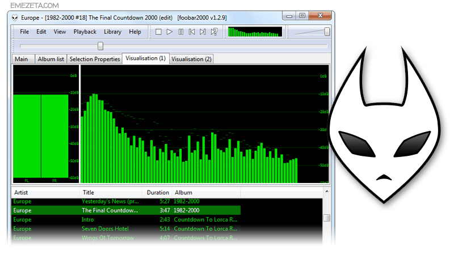The height and width of the screenshot is (255, 454).
Task: Open the Selection Properties tab
Action: [x=95, y=59]
